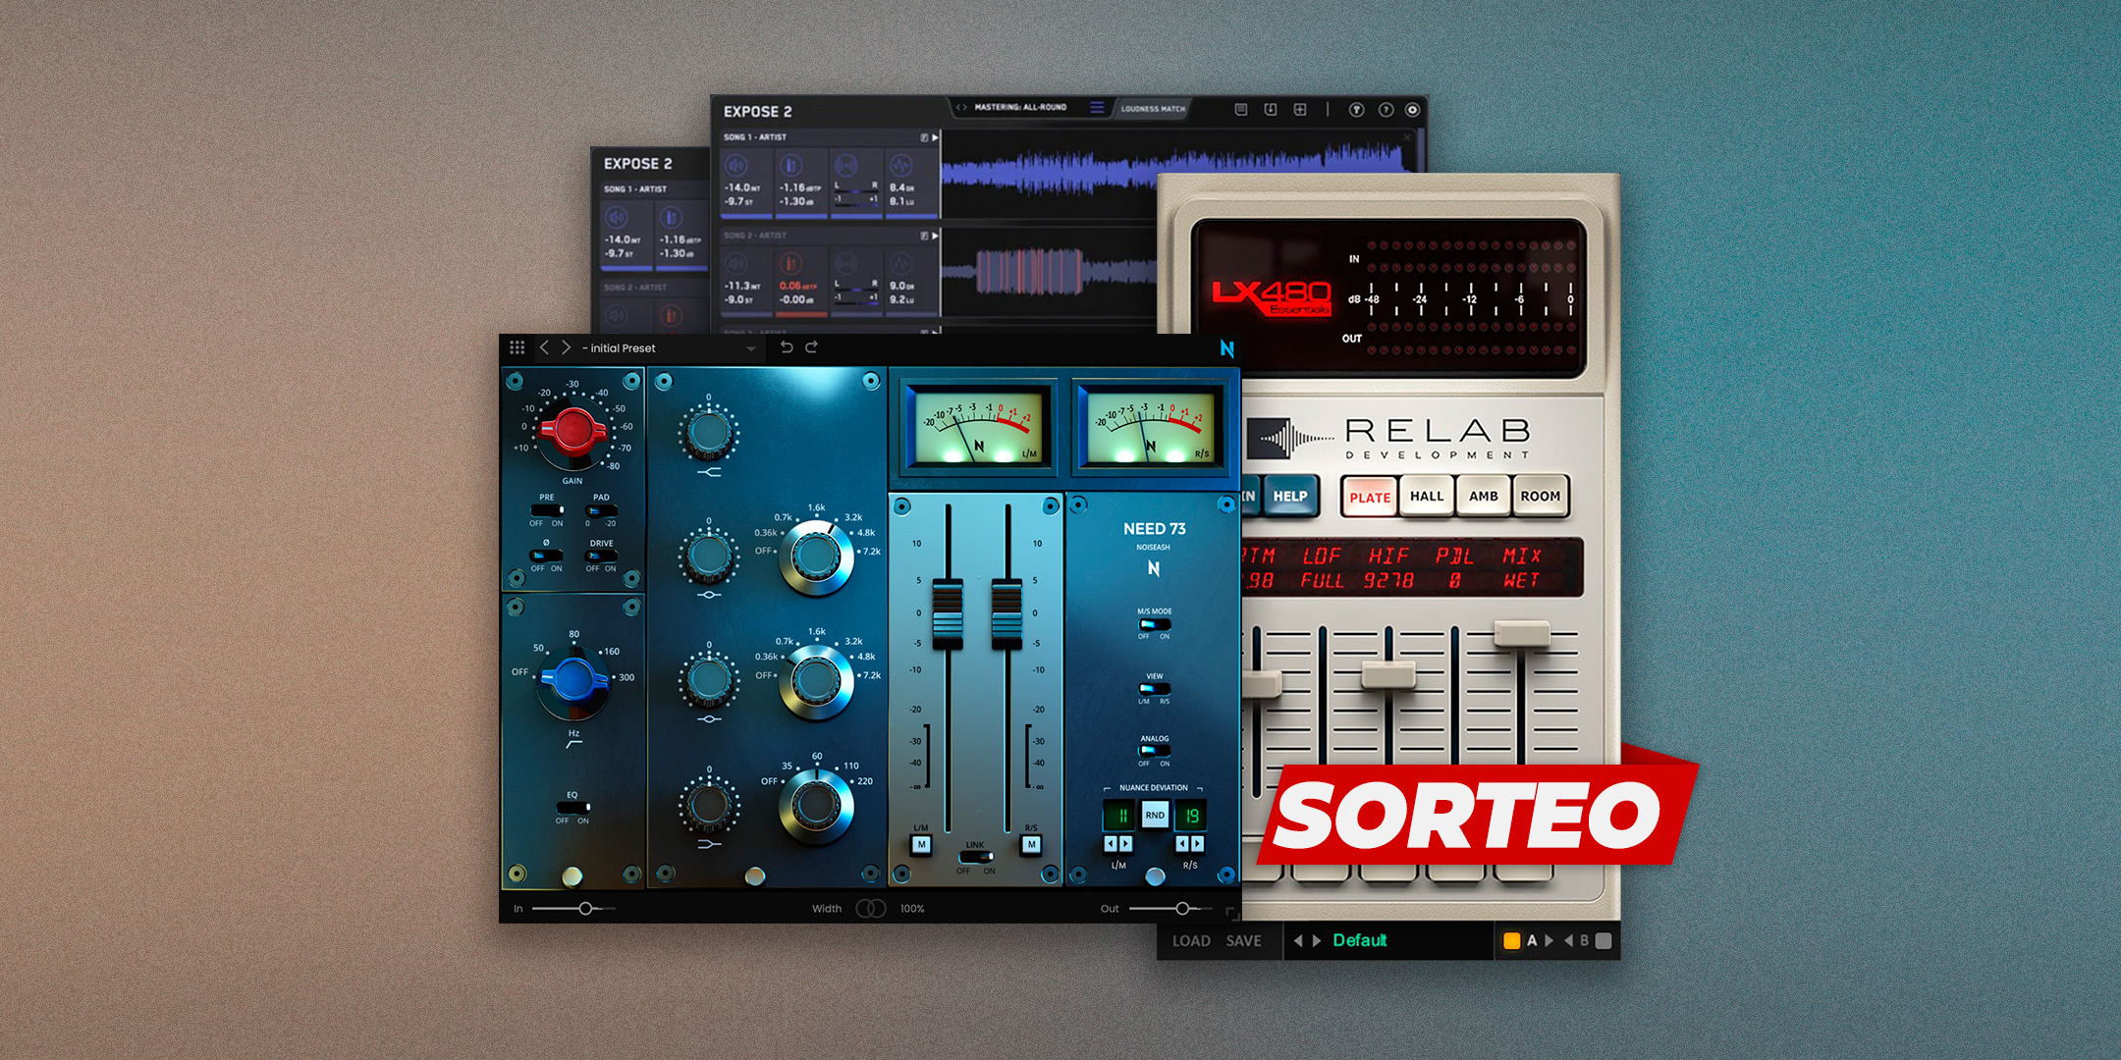Redo change in Need 73 toolbar

(811, 347)
